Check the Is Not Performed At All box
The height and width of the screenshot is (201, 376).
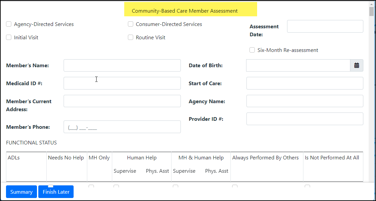[x=307, y=187]
